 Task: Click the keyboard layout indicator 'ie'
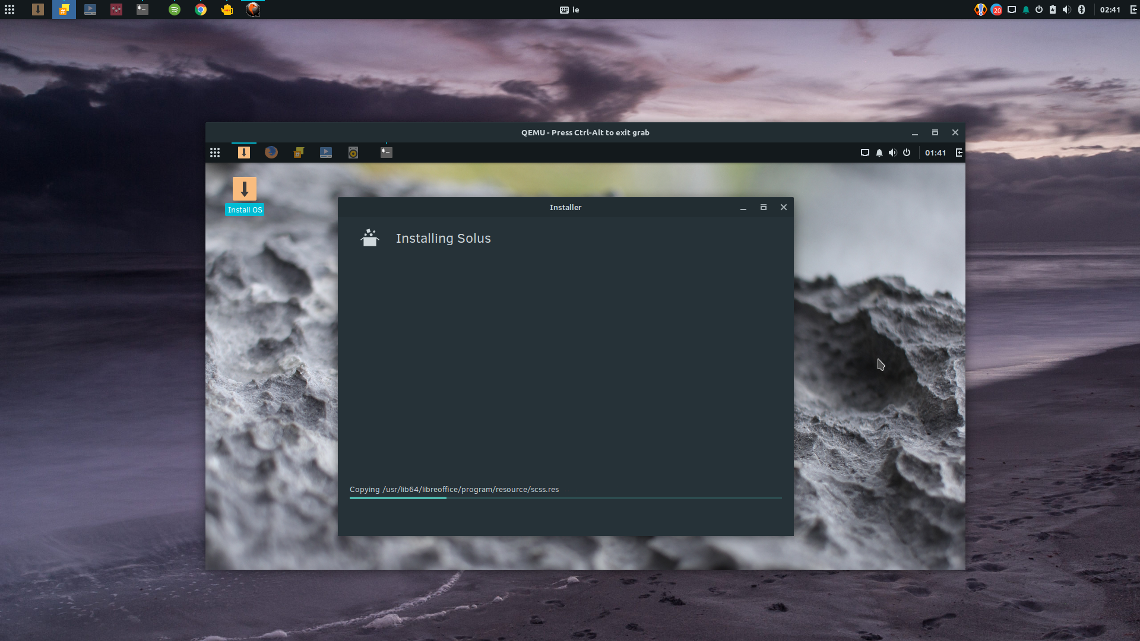[570, 9]
